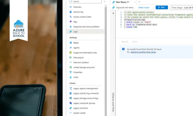193x116 pixels.
Task: Click the 'limit 100' query line
Action: coord(132,27)
